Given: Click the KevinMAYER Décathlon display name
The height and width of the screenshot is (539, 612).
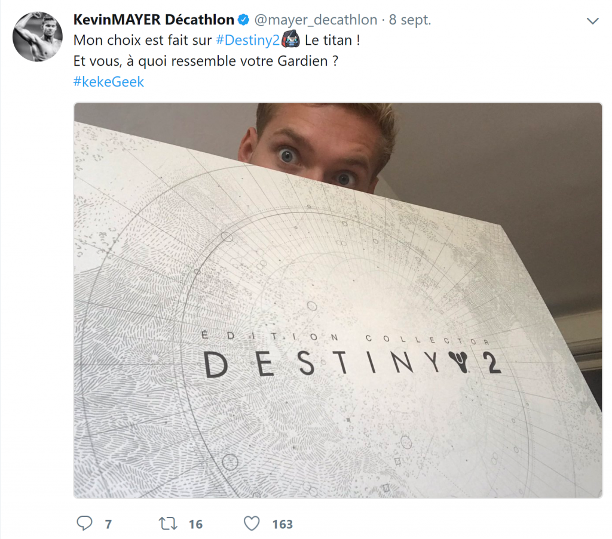Looking at the screenshot, I should 154,20.
